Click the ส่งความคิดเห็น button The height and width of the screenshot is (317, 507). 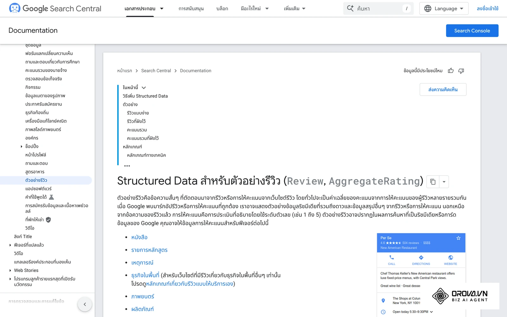pyautogui.click(x=443, y=89)
